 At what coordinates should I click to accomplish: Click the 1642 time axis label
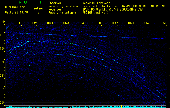click(x=34, y=23)
